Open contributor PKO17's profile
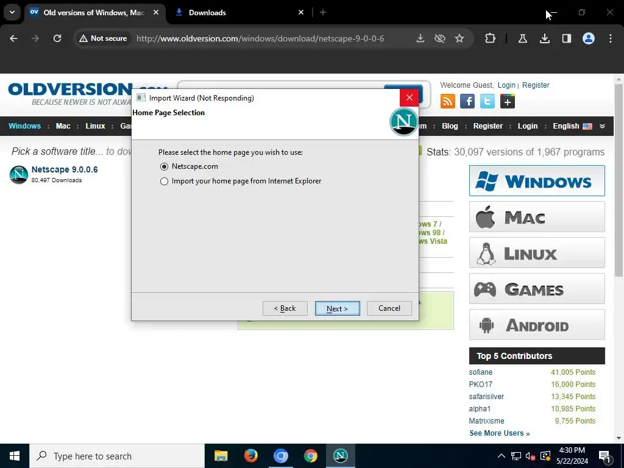624x468 pixels. (480, 385)
